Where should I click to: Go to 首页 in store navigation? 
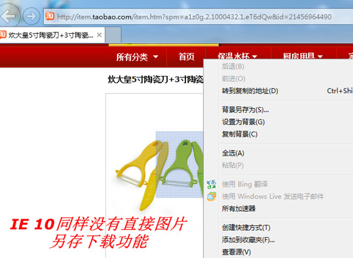(x=187, y=57)
